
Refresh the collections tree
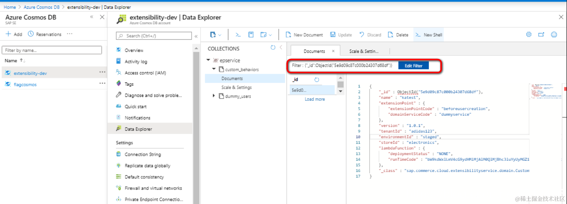click(273, 47)
